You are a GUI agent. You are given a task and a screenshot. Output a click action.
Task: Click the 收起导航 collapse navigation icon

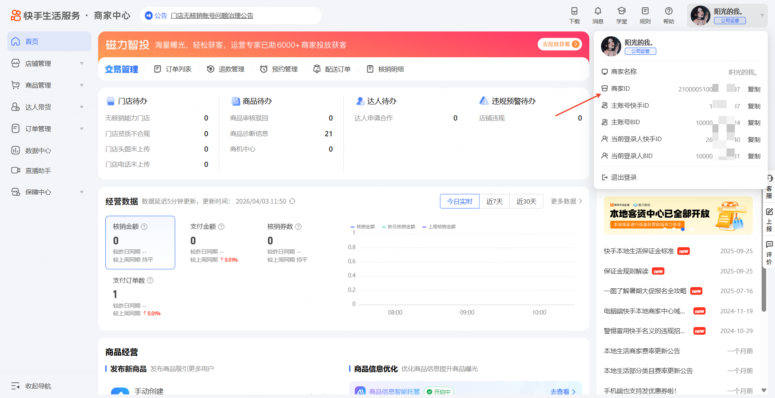pyautogui.click(x=15, y=386)
